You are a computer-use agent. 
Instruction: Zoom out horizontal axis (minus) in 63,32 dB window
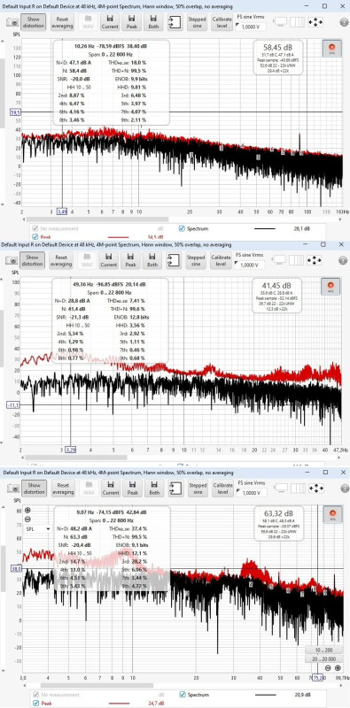(x=329, y=667)
